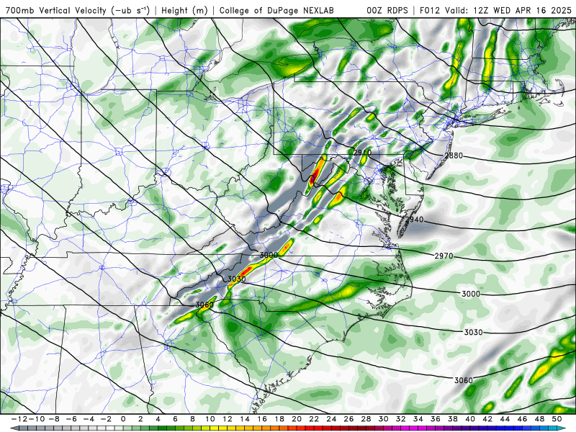Click the "0" value on the color scale
576x432 pixels.
point(123,419)
